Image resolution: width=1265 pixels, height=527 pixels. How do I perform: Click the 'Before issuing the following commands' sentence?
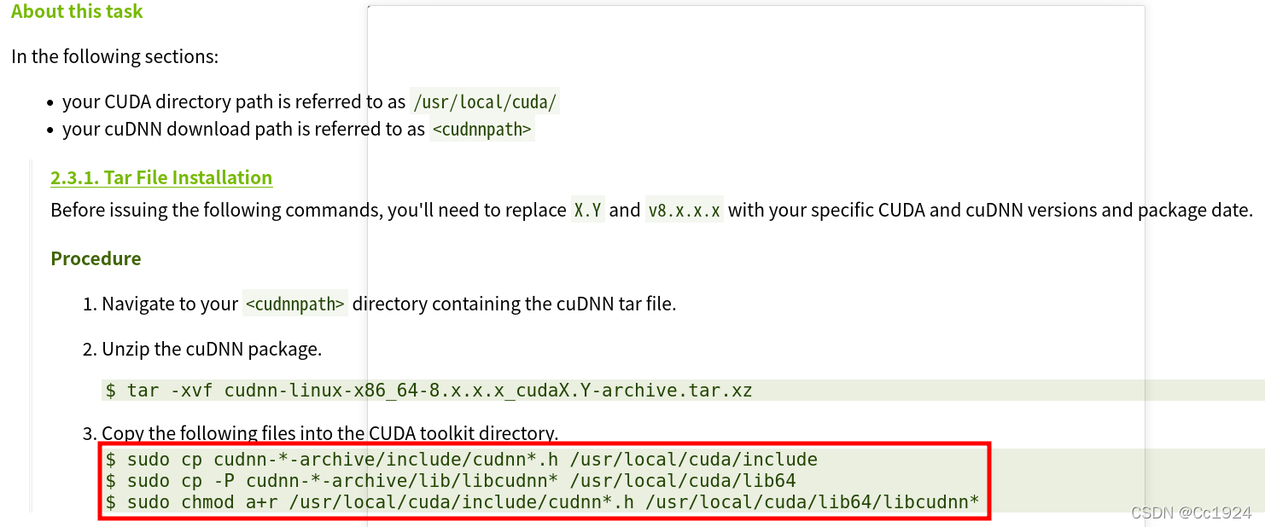tap(650, 210)
